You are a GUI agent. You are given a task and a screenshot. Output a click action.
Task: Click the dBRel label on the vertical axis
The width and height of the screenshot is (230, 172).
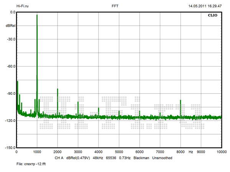(x=10, y=26)
